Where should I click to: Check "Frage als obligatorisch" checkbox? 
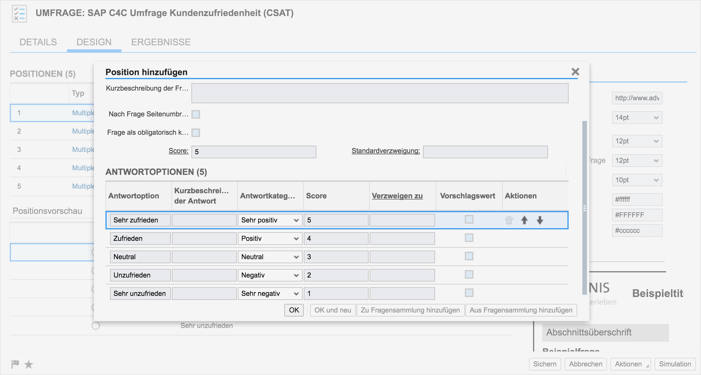point(196,132)
